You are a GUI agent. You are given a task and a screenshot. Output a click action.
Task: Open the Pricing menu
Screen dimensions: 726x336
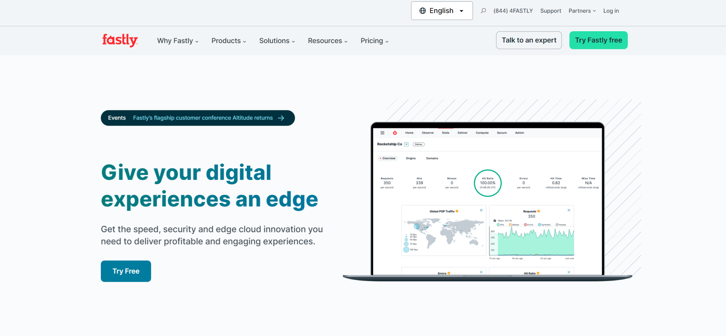pos(374,41)
